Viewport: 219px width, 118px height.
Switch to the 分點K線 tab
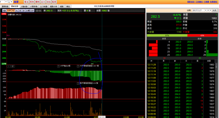(24, 6)
